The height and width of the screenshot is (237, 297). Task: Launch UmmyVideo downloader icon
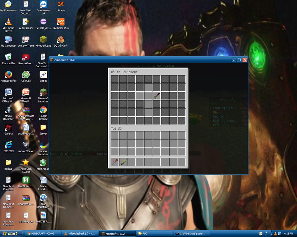(26, 59)
